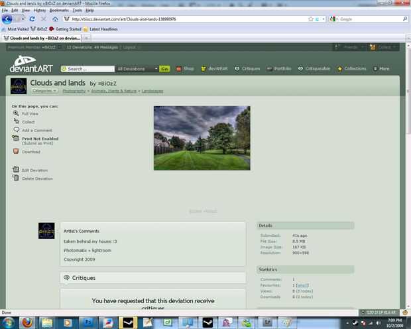Open the View menu

(26, 10)
